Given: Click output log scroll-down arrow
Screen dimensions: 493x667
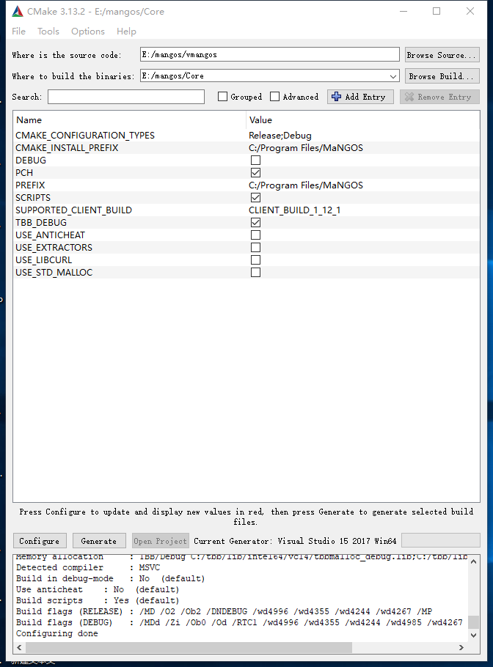Looking at the screenshot, I should pos(473,635).
